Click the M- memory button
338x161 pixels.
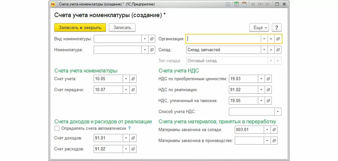coord(268,4)
